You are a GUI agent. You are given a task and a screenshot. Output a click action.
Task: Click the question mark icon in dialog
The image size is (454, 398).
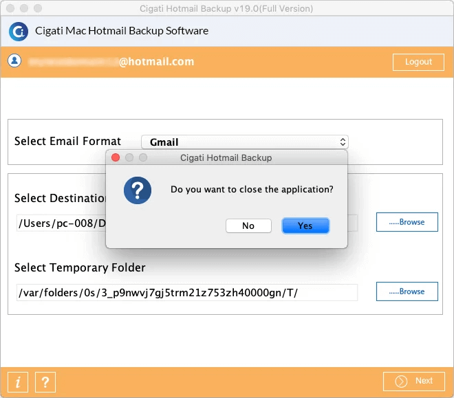tap(138, 190)
